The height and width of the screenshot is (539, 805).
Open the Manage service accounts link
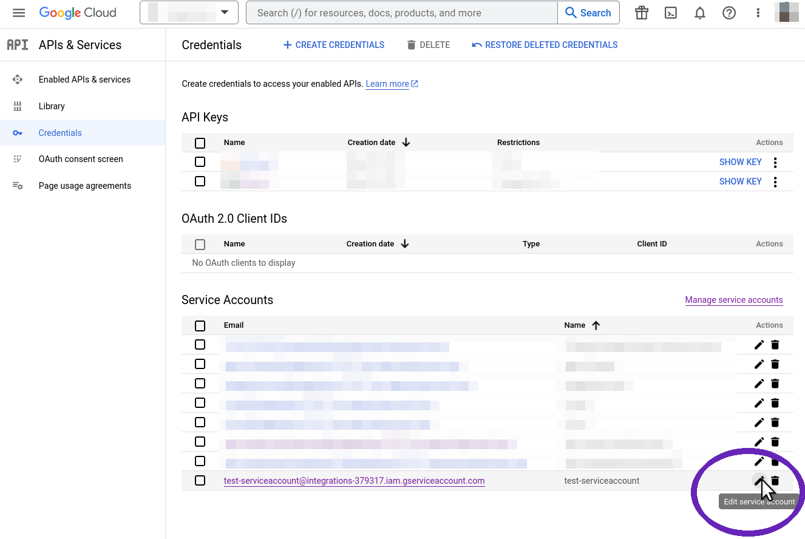[733, 299]
